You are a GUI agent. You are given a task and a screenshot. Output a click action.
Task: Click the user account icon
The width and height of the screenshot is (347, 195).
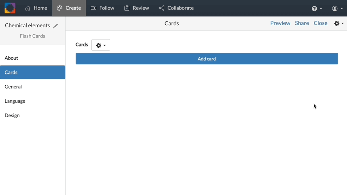coord(335,8)
